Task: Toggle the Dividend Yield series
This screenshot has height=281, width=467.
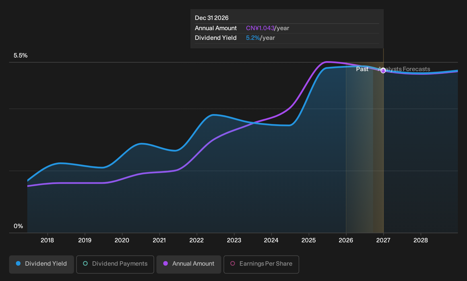Action: (x=42, y=264)
